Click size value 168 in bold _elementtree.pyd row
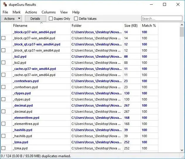 click(127, 118)
